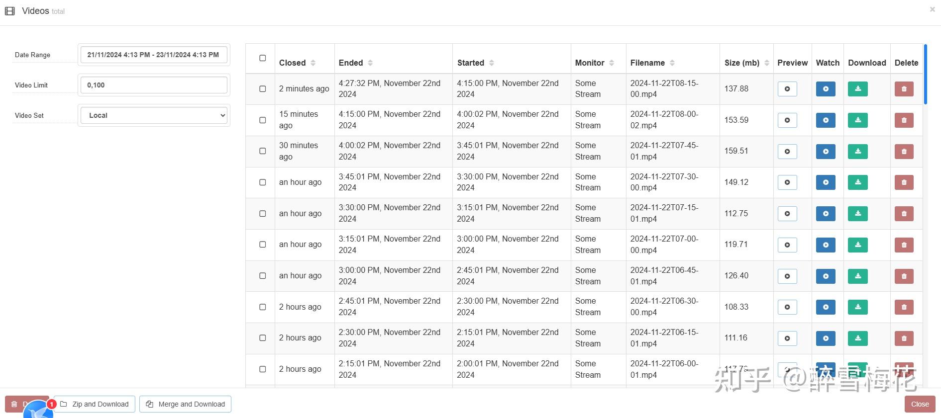The image size is (941, 418).
Task: Sort videos by Filename header
Action: 652,63
